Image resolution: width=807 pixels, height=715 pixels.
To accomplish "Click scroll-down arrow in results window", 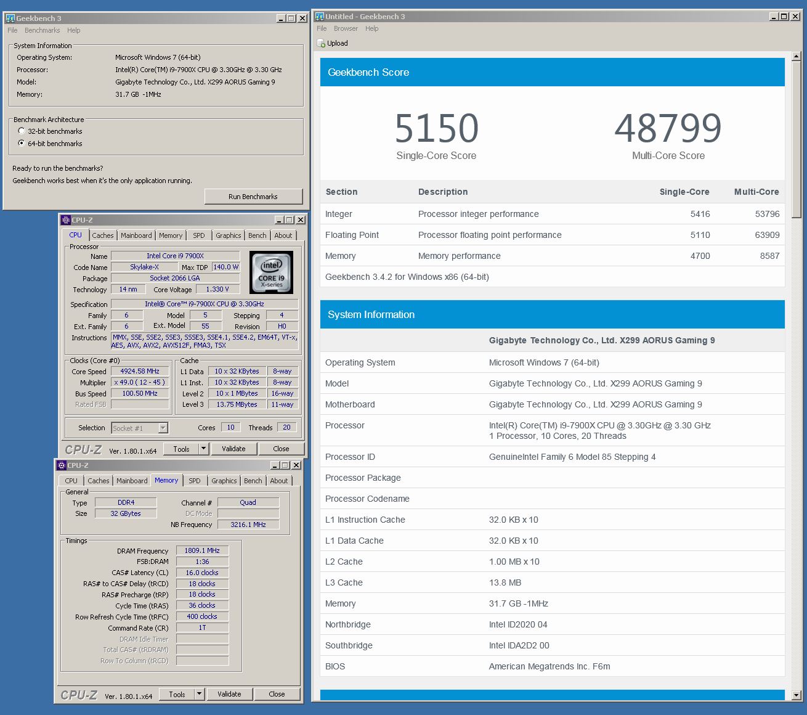I will pos(796,695).
